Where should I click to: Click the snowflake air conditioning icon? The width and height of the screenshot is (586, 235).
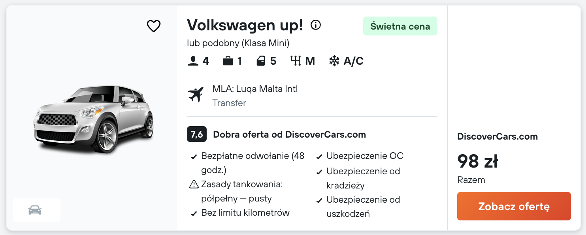point(334,61)
